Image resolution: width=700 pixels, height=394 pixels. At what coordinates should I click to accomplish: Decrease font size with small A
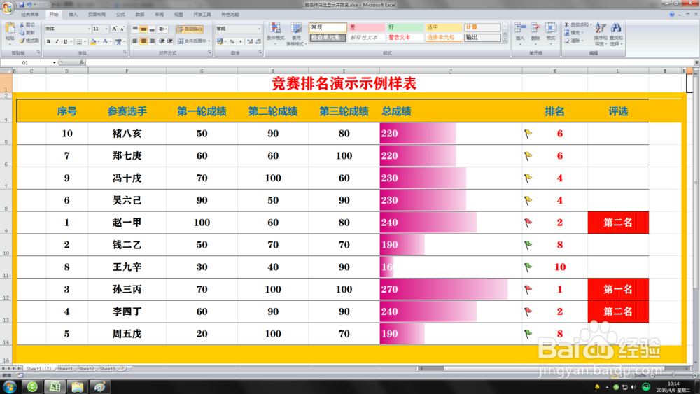[x=122, y=29]
